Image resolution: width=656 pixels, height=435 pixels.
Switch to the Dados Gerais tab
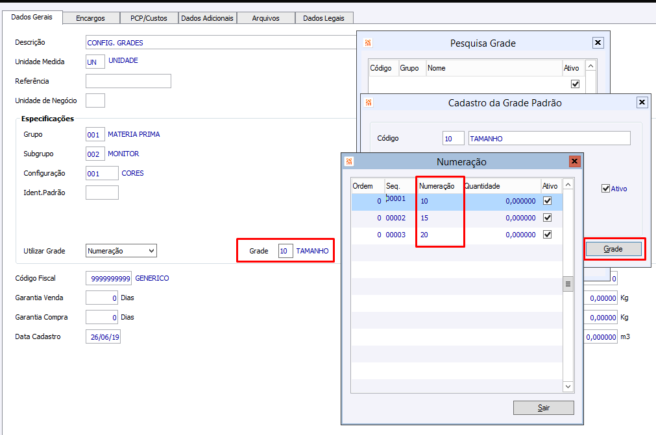click(32, 17)
